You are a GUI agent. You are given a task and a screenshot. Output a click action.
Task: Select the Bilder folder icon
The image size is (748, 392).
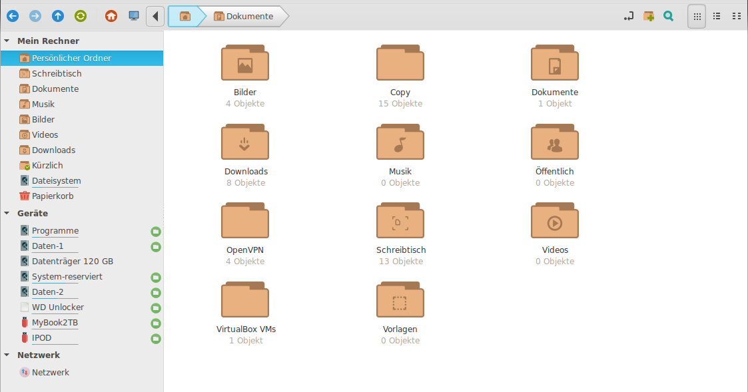[x=245, y=63]
